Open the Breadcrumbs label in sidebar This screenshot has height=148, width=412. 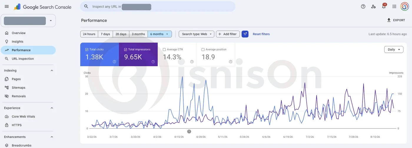tap(21, 145)
